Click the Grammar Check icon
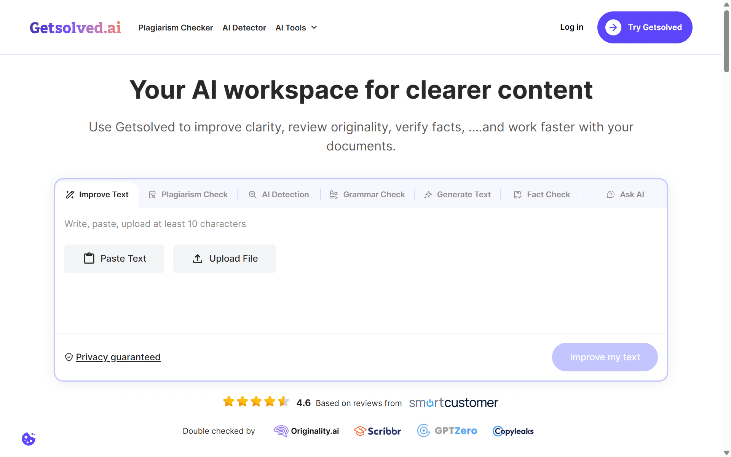The image size is (731, 457). coord(334,195)
